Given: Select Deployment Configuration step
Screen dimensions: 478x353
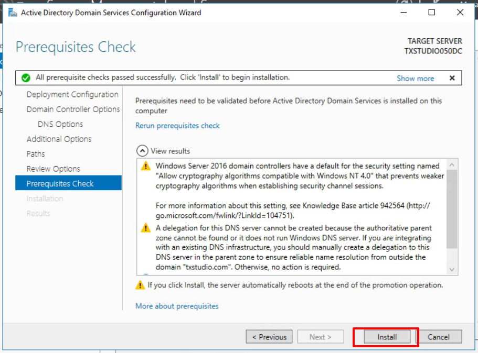Looking at the screenshot, I should (72, 94).
